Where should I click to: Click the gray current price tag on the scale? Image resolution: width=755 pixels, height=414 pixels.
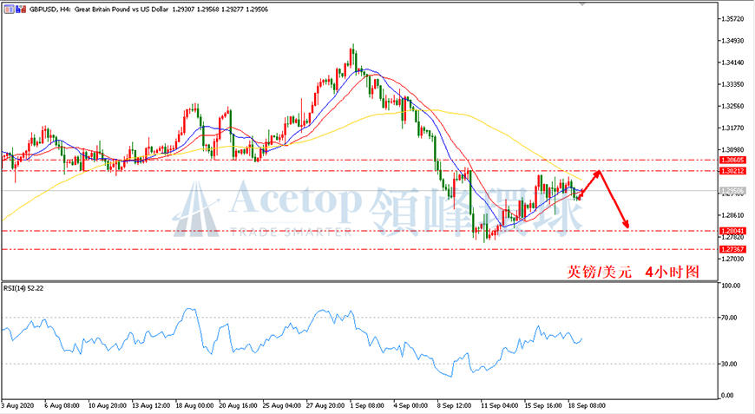[732, 191]
